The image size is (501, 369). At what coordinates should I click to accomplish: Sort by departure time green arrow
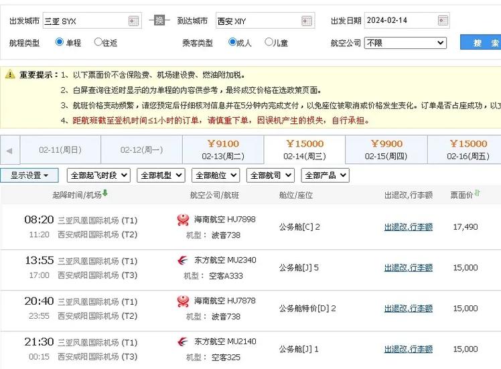click(x=105, y=194)
